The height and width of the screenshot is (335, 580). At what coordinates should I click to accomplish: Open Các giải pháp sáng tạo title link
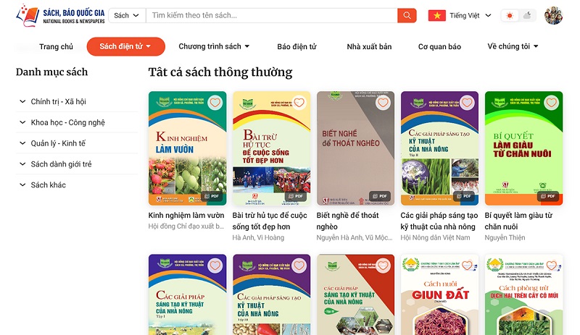(439, 221)
